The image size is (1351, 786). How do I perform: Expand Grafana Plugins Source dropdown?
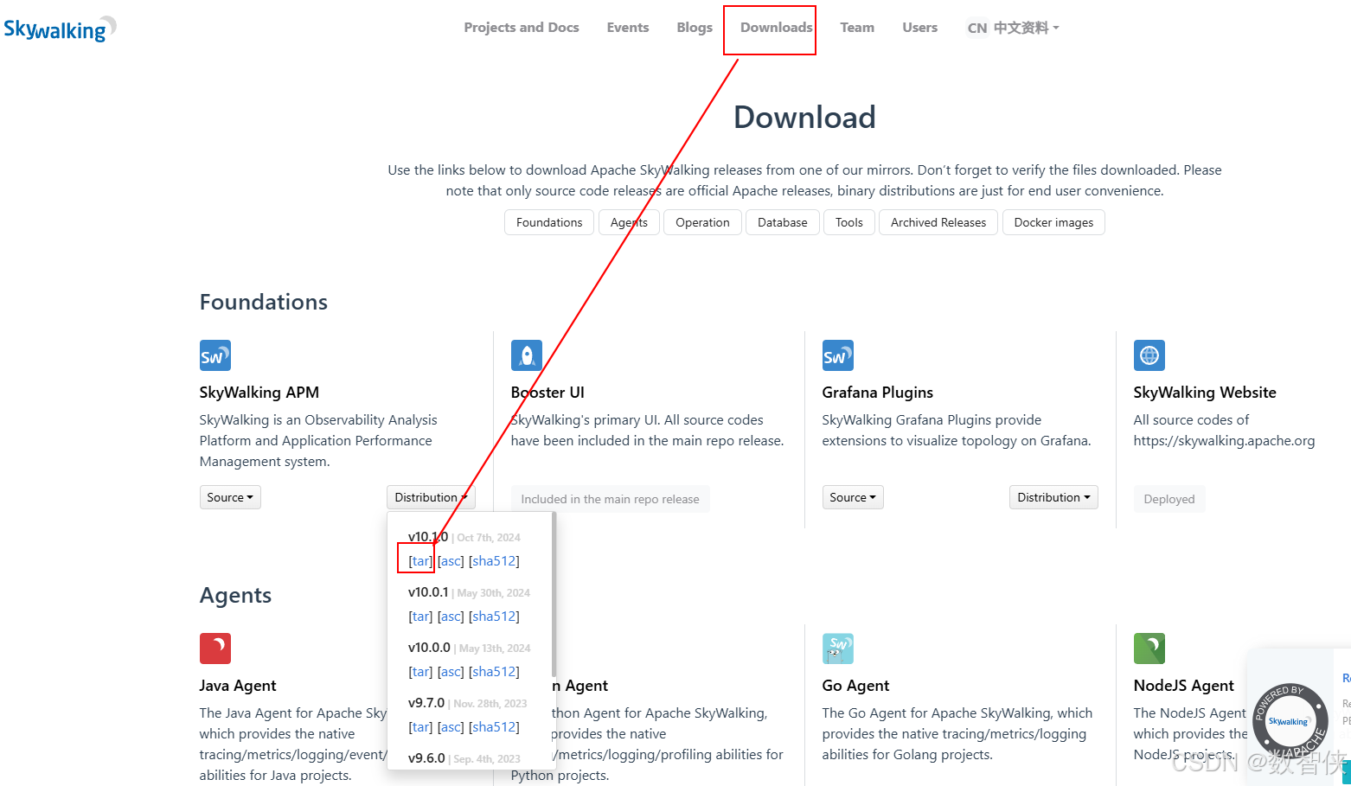(x=853, y=497)
